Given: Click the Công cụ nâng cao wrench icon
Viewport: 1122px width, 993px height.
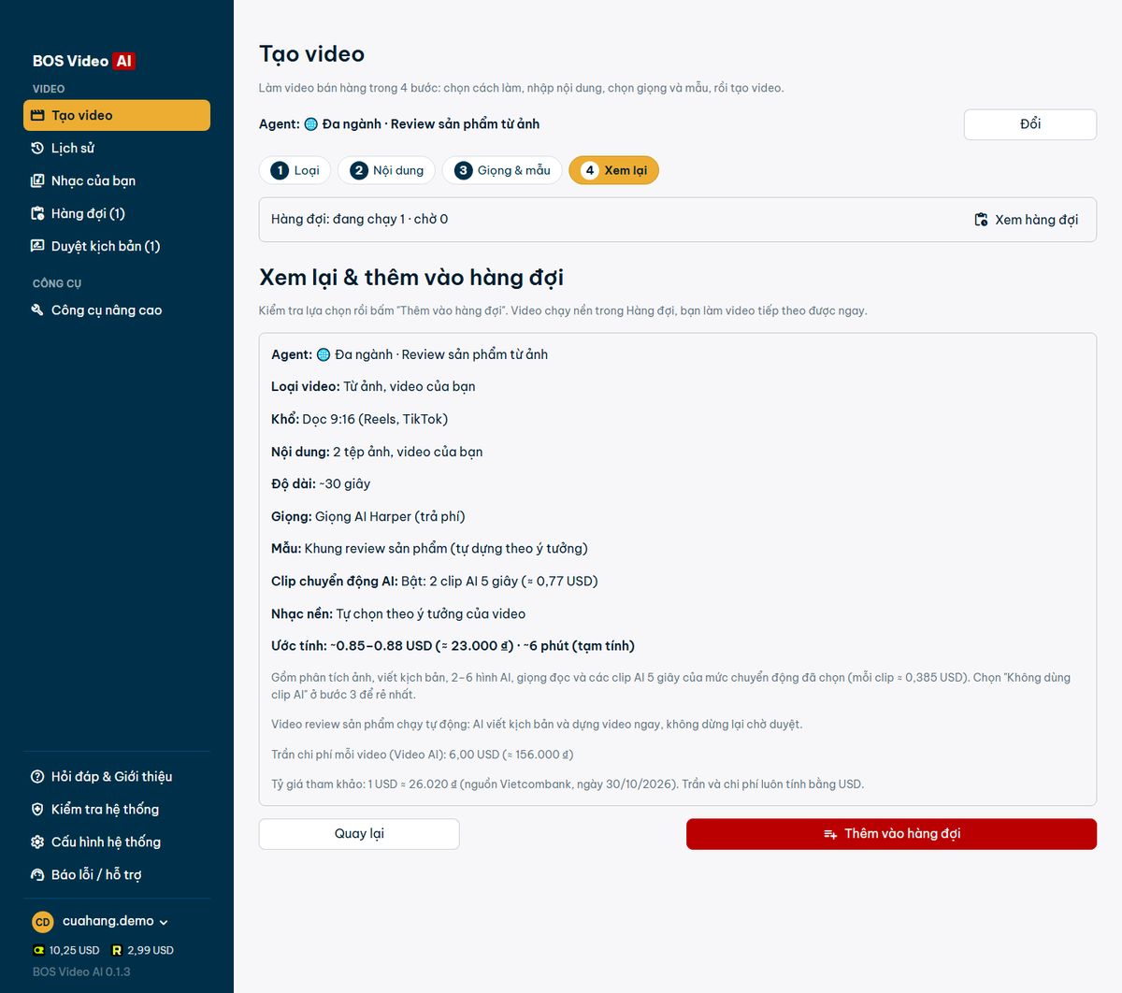Looking at the screenshot, I should click(x=37, y=309).
